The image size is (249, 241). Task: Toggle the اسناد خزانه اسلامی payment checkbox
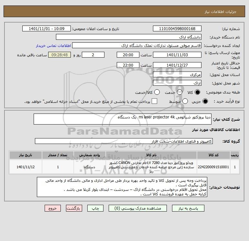pos(154,101)
